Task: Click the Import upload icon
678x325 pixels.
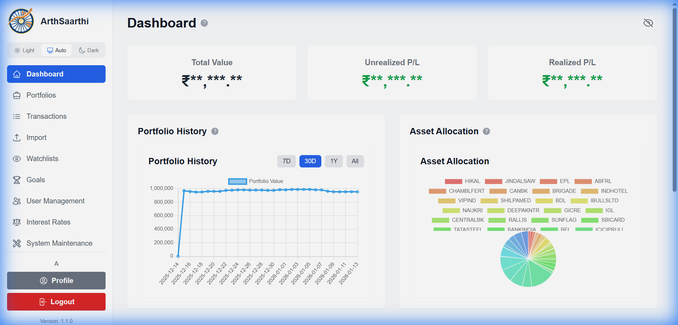Action: coord(17,137)
